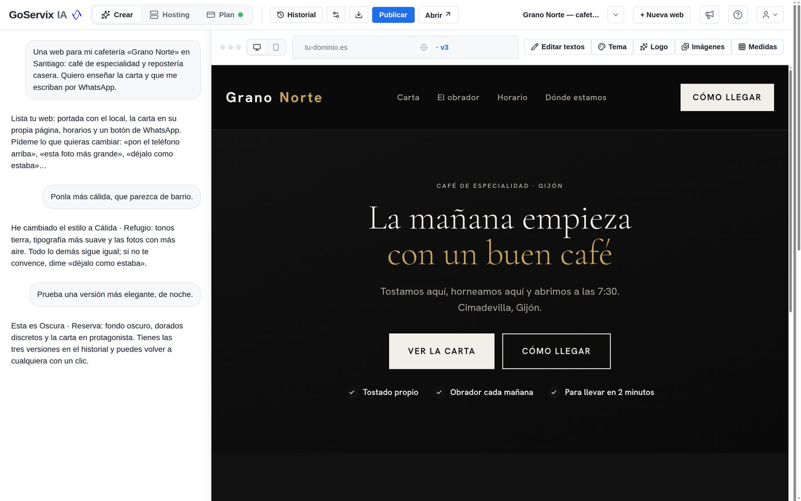
Task: Click the check icon beside Tostado propio
Action: [x=352, y=392]
